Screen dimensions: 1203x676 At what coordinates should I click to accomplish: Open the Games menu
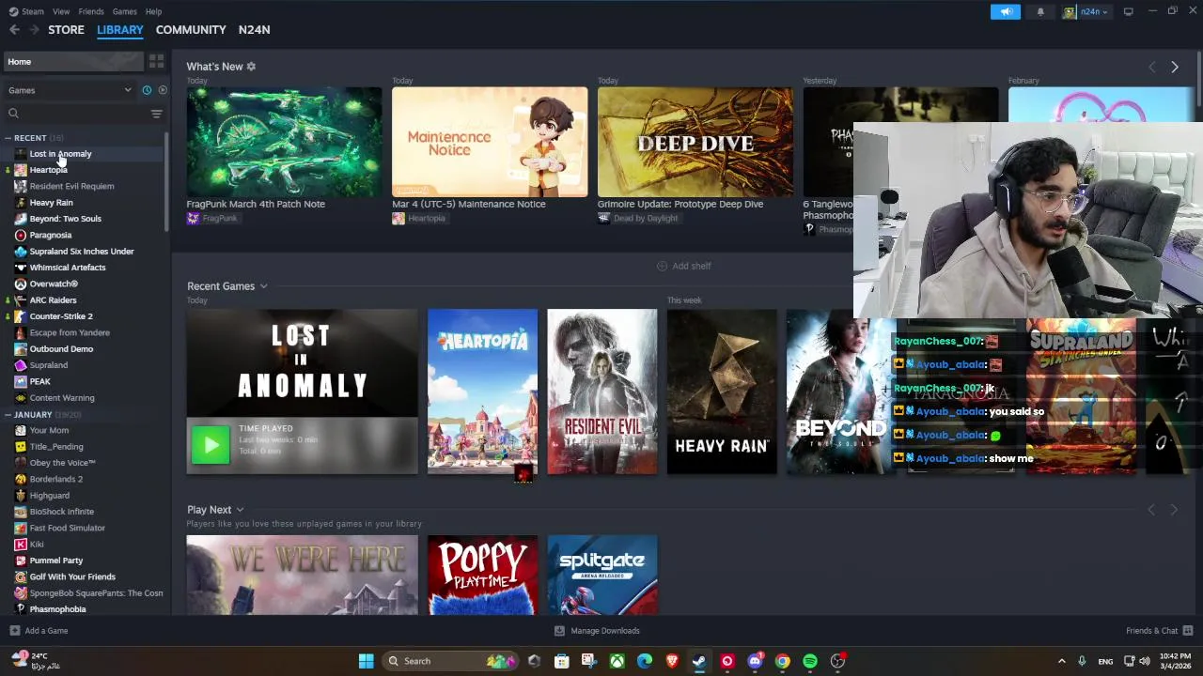pyautogui.click(x=125, y=11)
